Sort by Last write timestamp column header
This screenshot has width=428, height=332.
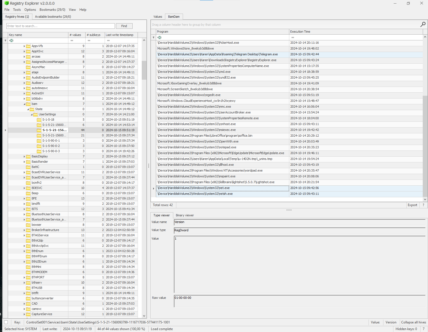121,35
